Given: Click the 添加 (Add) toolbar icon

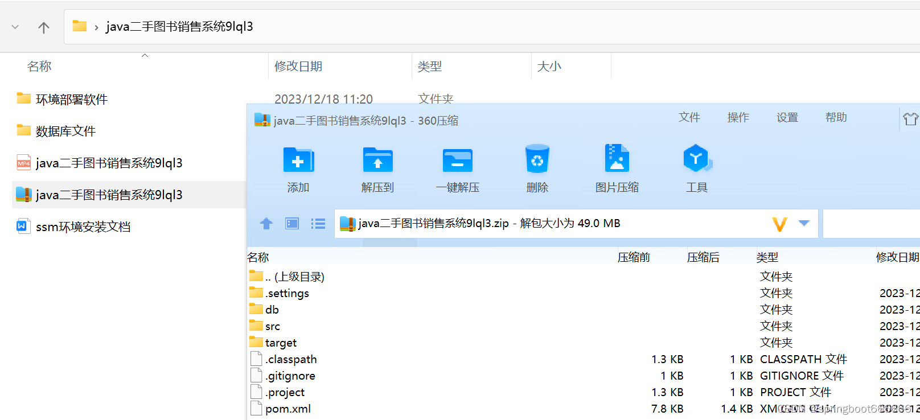Looking at the screenshot, I should click(298, 160).
